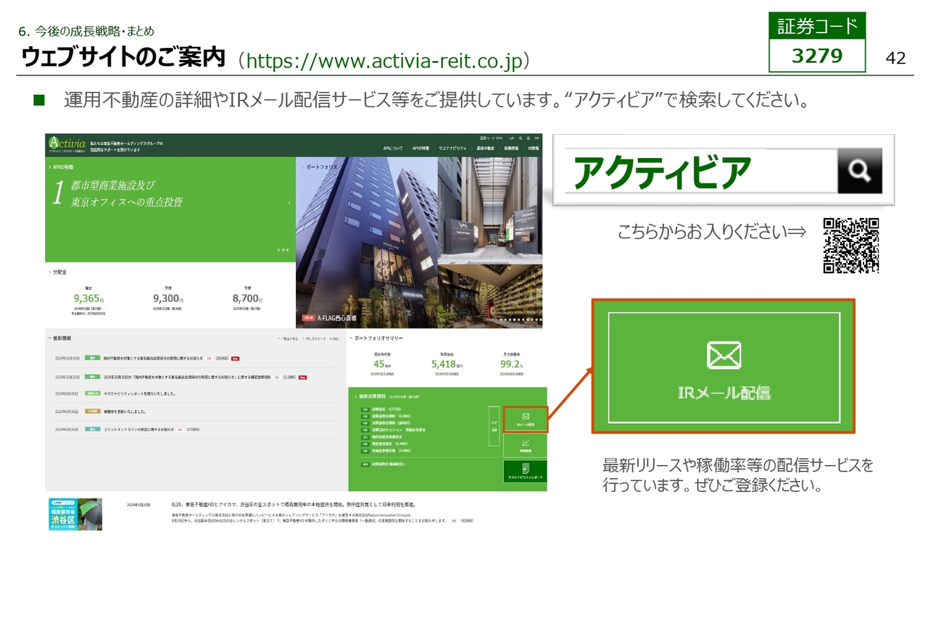The width and height of the screenshot is (928, 642).
Task: Click the a/A font size control in the header
Action: [511, 138]
